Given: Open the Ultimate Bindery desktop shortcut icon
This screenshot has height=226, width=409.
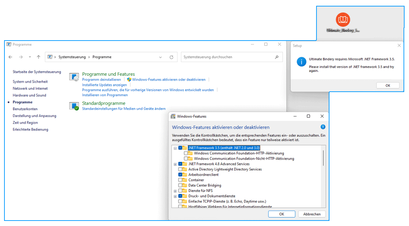Looking at the screenshot, I should [x=343, y=20].
